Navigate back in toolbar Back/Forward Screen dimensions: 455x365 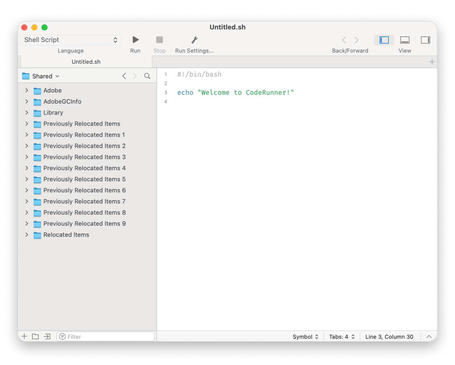[344, 40]
